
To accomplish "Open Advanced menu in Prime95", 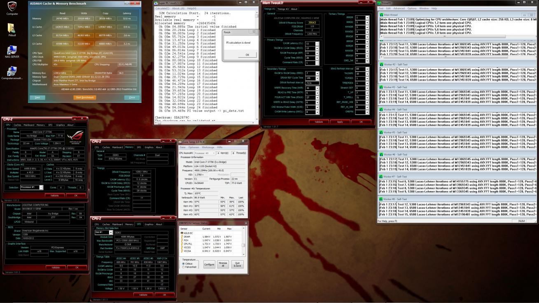I will (x=399, y=8).
